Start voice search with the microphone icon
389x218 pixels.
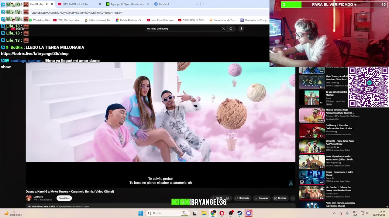click(241, 29)
